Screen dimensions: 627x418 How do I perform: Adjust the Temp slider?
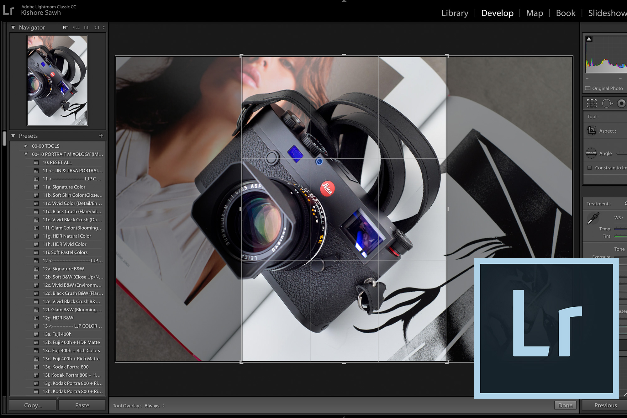[620, 229]
